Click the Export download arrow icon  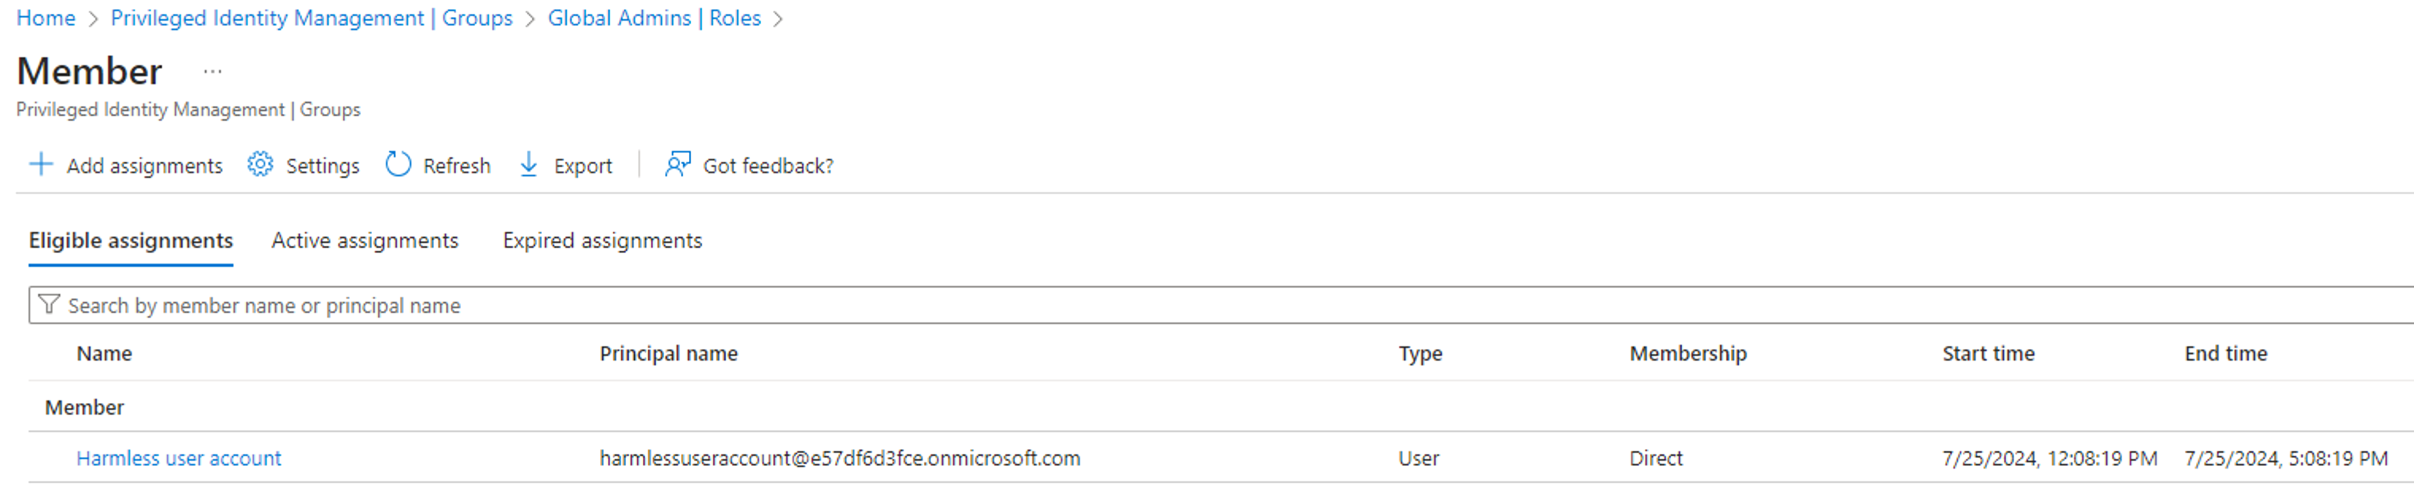pyautogui.click(x=529, y=165)
